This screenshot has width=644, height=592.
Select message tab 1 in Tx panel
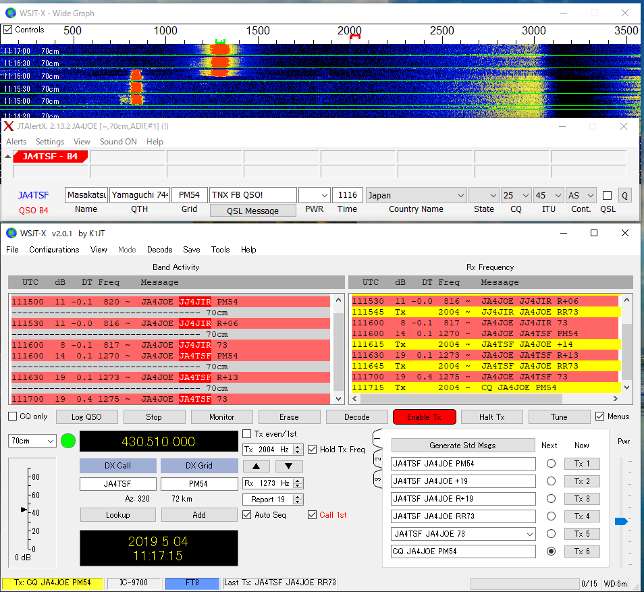(x=378, y=439)
